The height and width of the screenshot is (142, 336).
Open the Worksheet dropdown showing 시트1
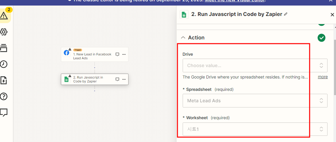(x=255, y=129)
